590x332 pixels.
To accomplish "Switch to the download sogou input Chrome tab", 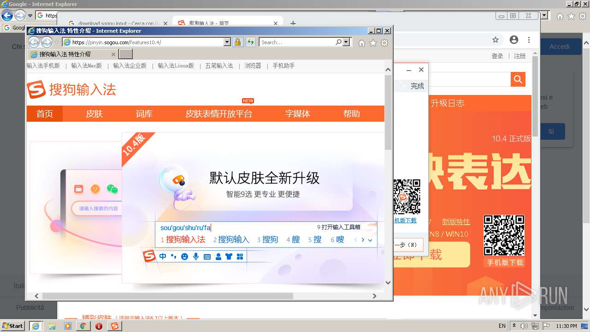I will click(x=118, y=24).
